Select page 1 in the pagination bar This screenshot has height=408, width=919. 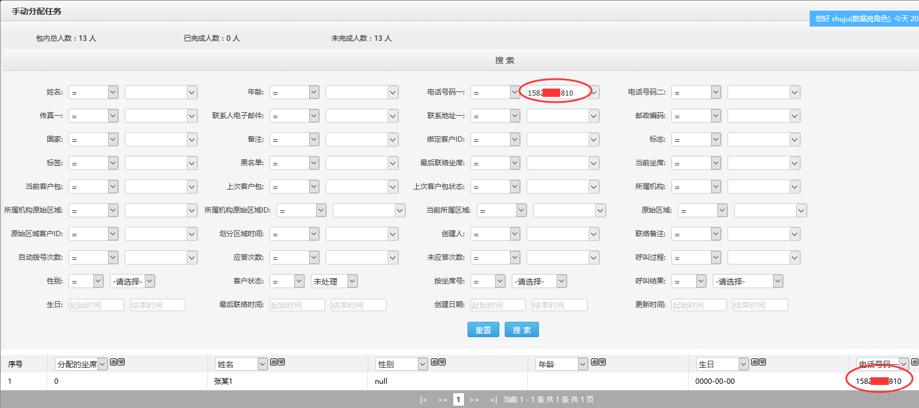459,400
